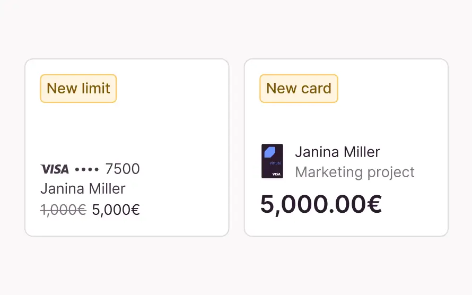472x295 pixels.
Task: Click the blue logo on virtual card
Action: pyautogui.click(x=270, y=151)
